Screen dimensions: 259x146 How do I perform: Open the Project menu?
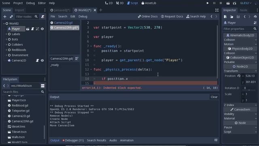point(18,3)
